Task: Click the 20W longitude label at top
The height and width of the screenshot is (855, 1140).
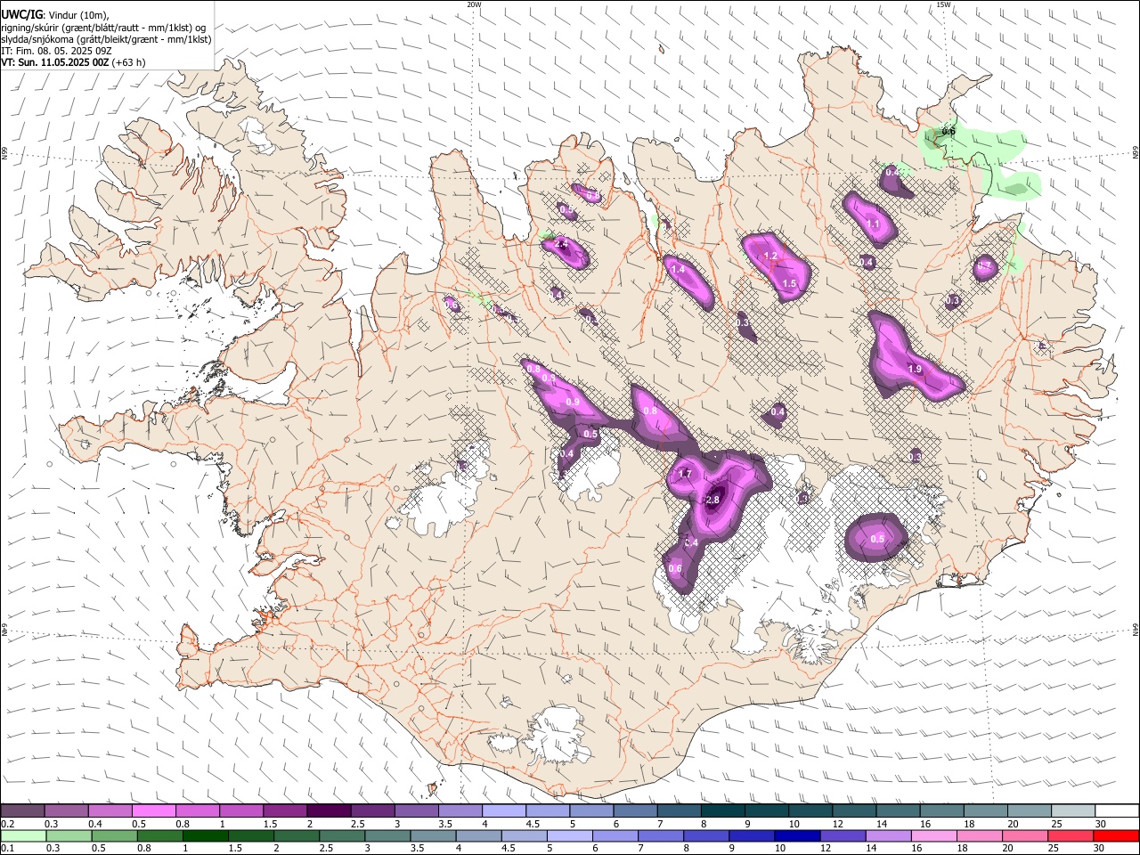Action: (x=474, y=4)
